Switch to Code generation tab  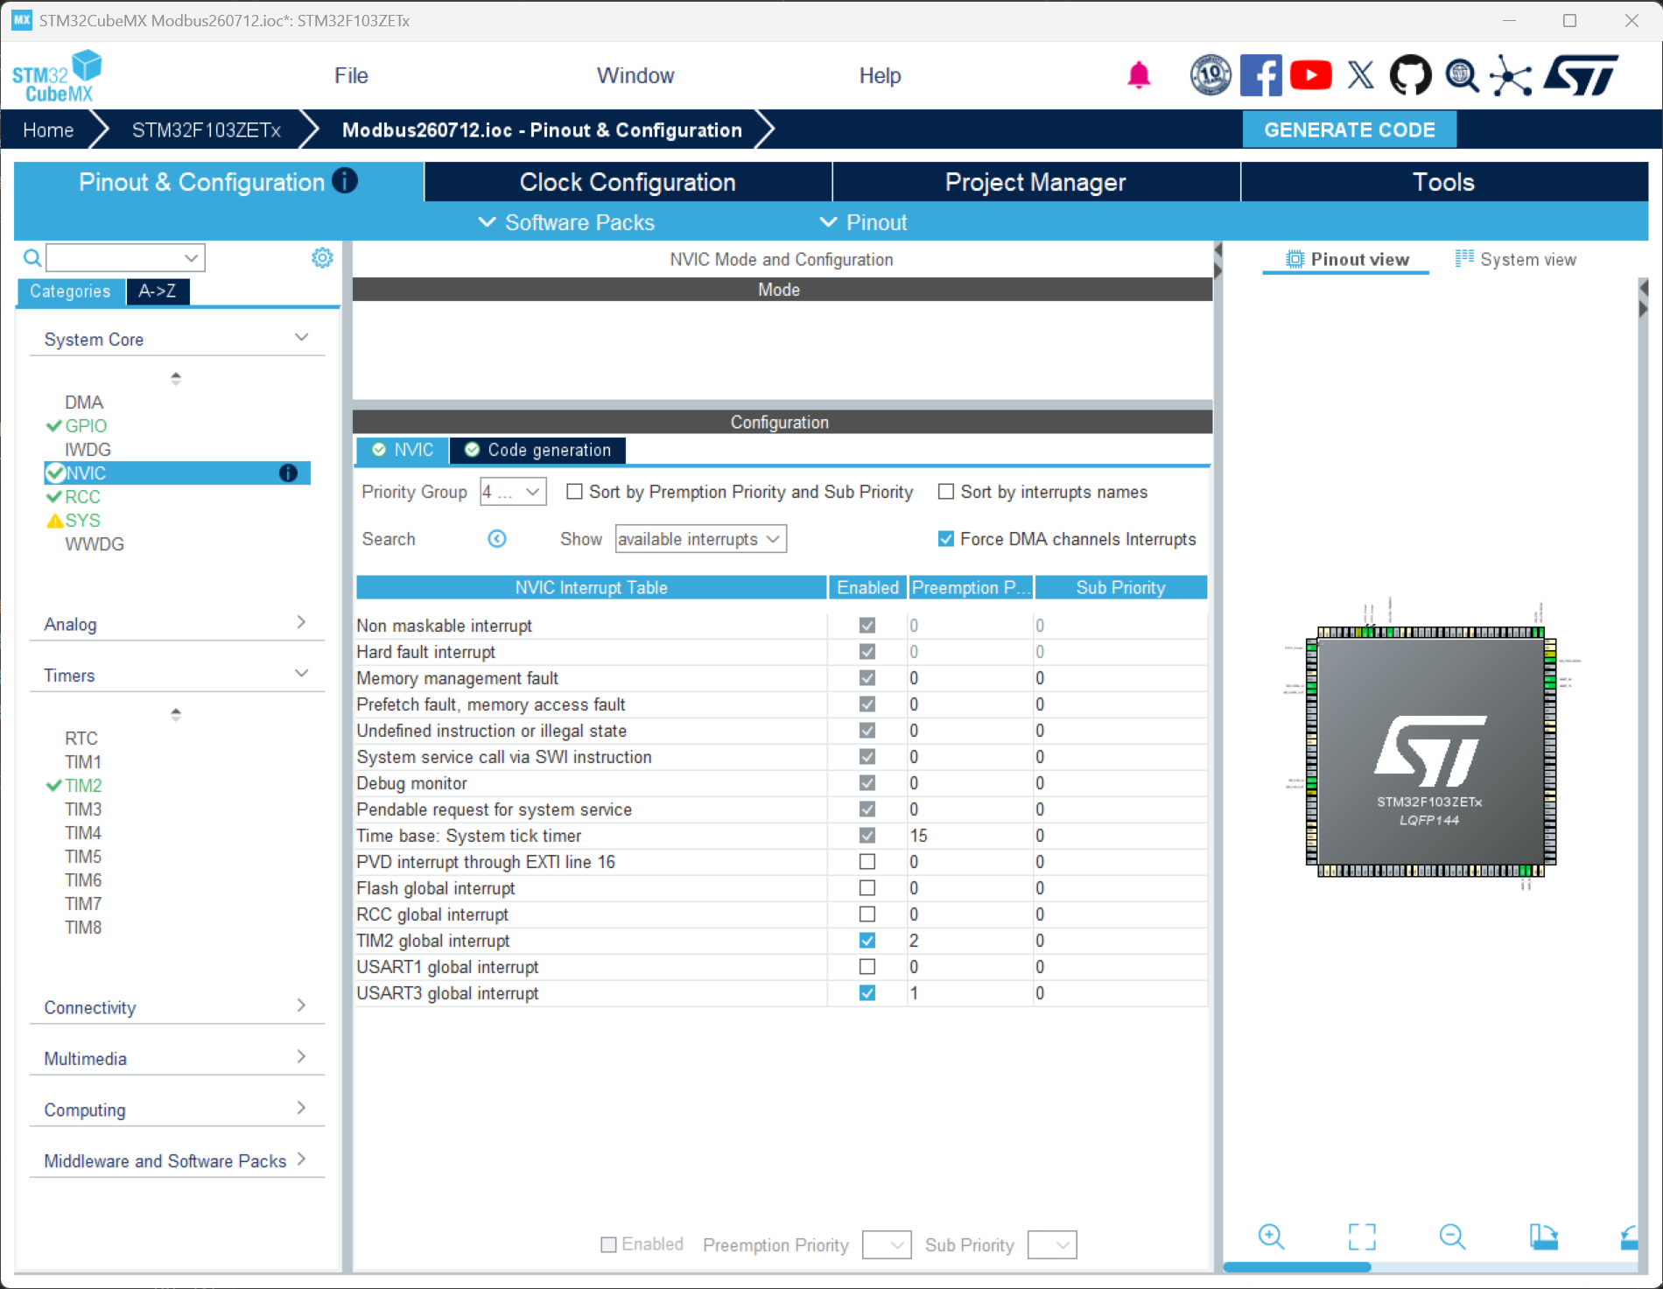(x=537, y=450)
